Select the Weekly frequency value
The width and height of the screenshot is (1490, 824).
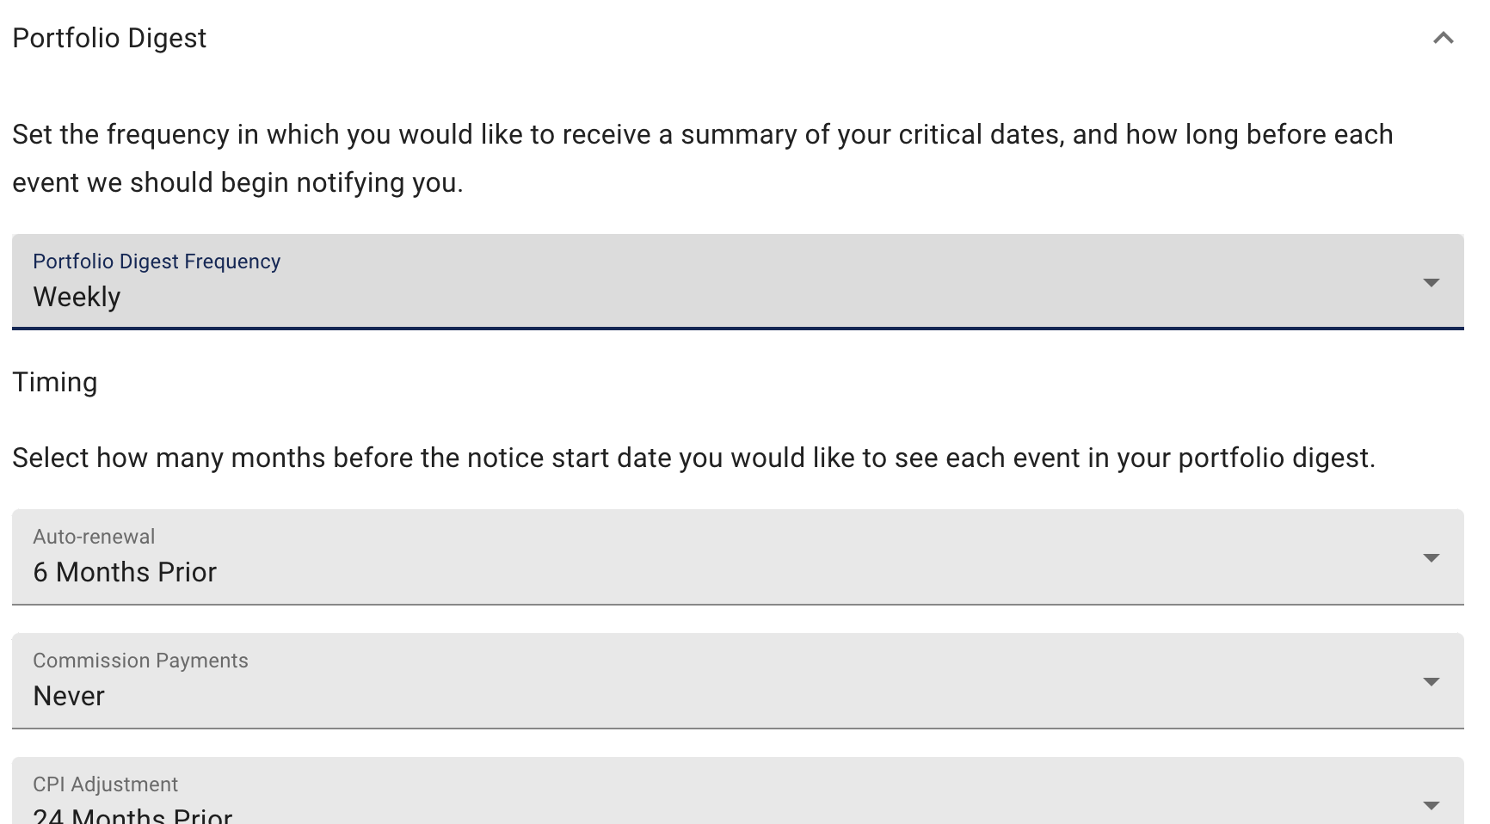pyautogui.click(x=77, y=298)
